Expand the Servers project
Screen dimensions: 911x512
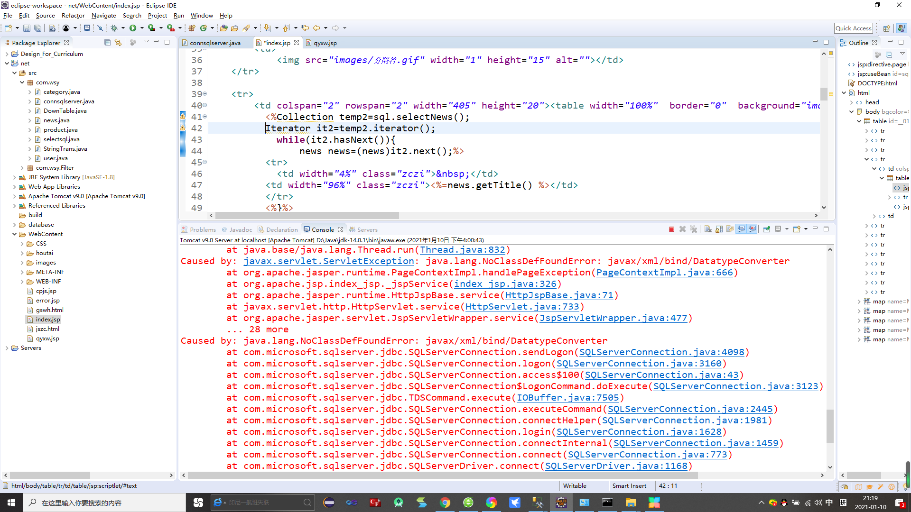pyautogui.click(x=7, y=348)
